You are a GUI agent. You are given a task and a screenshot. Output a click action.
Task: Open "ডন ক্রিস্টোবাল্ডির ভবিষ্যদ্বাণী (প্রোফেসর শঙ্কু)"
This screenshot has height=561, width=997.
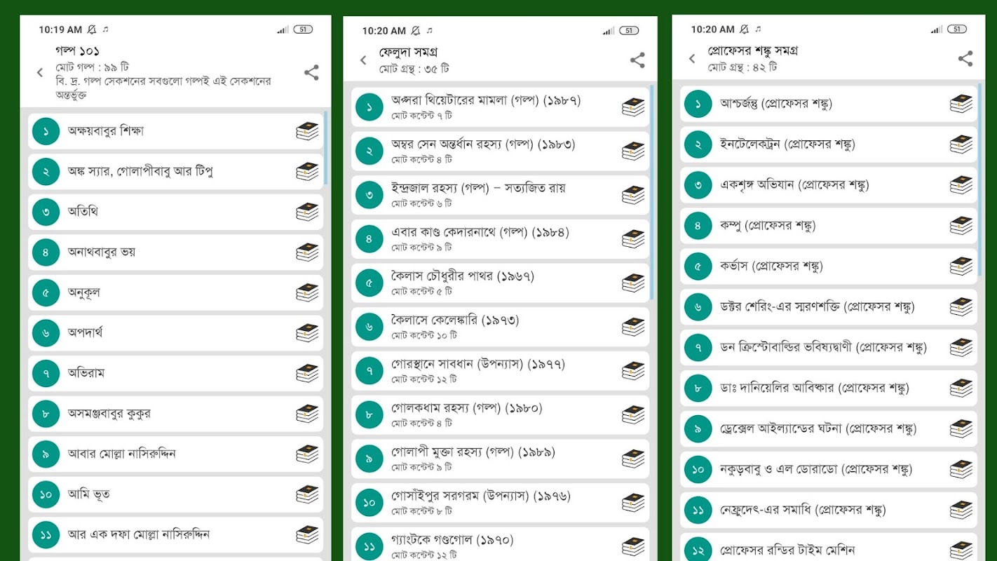(x=829, y=347)
